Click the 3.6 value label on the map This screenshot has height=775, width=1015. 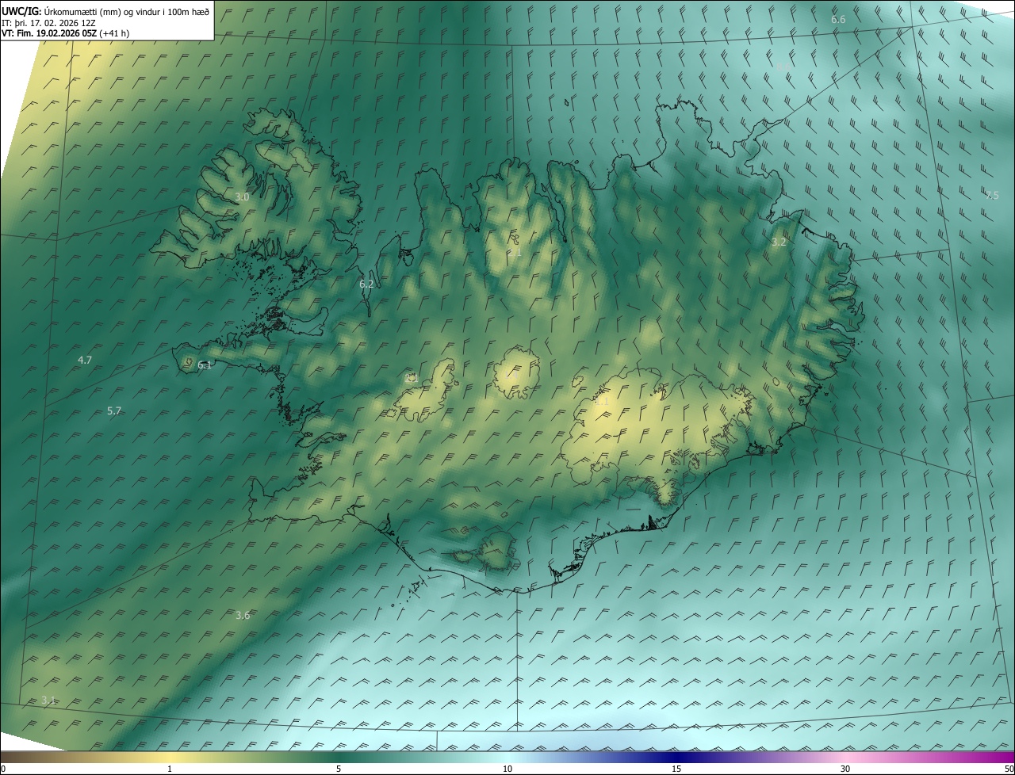click(x=243, y=615)
